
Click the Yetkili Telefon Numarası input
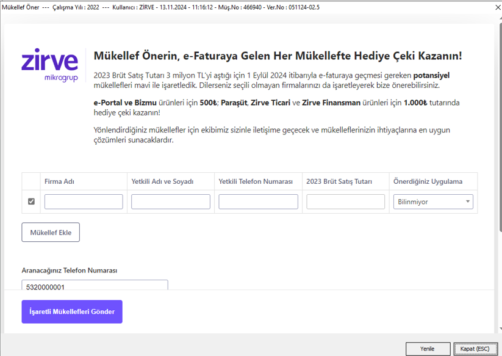click(x=259, y=202)
